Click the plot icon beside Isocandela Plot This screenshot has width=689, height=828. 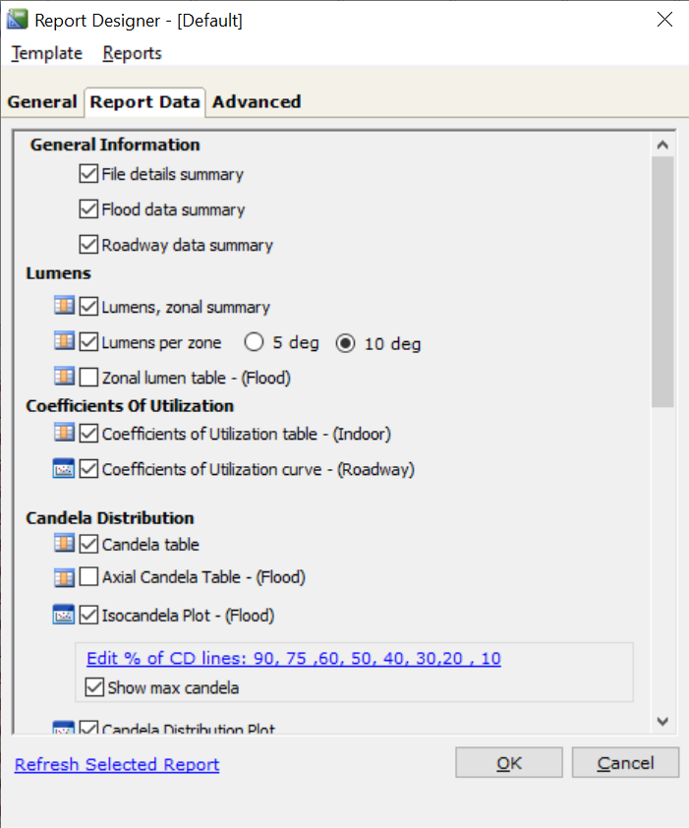click(x=64, y=616)
